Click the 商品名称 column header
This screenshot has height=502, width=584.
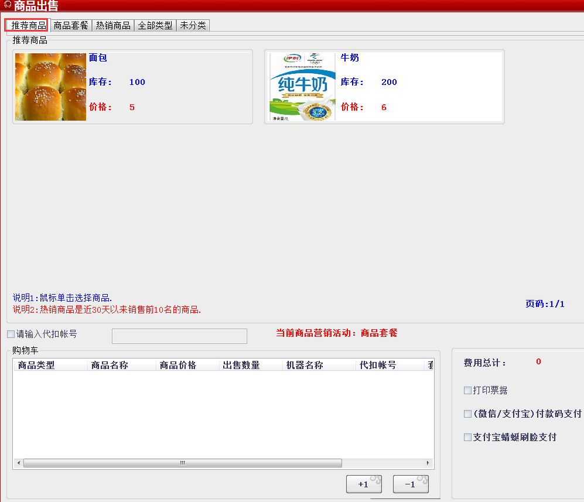point(110,365)
